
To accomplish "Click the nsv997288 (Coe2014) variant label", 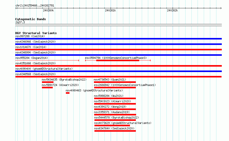I will pos(30,36).
